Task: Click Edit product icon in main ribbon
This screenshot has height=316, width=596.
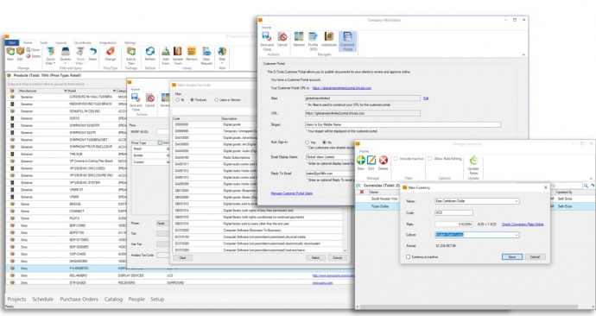Action: pyautogui.click(x=20, y=51)
